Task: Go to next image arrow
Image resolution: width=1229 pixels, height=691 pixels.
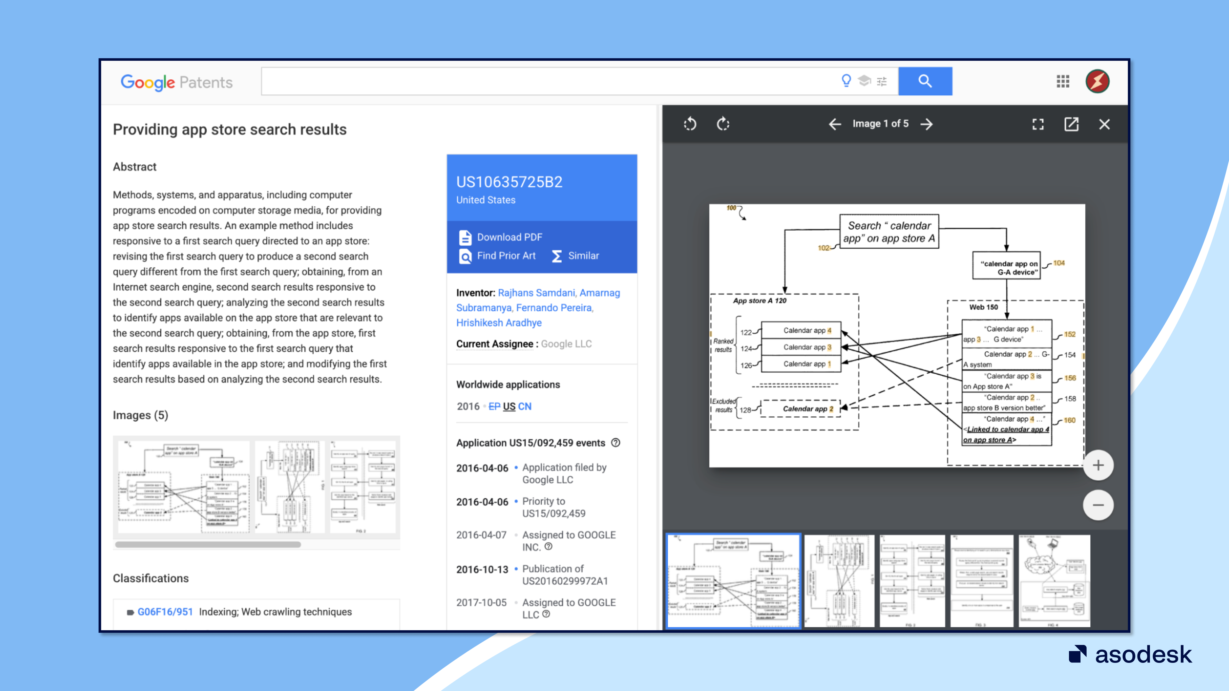Action: [x=927, y=124]
